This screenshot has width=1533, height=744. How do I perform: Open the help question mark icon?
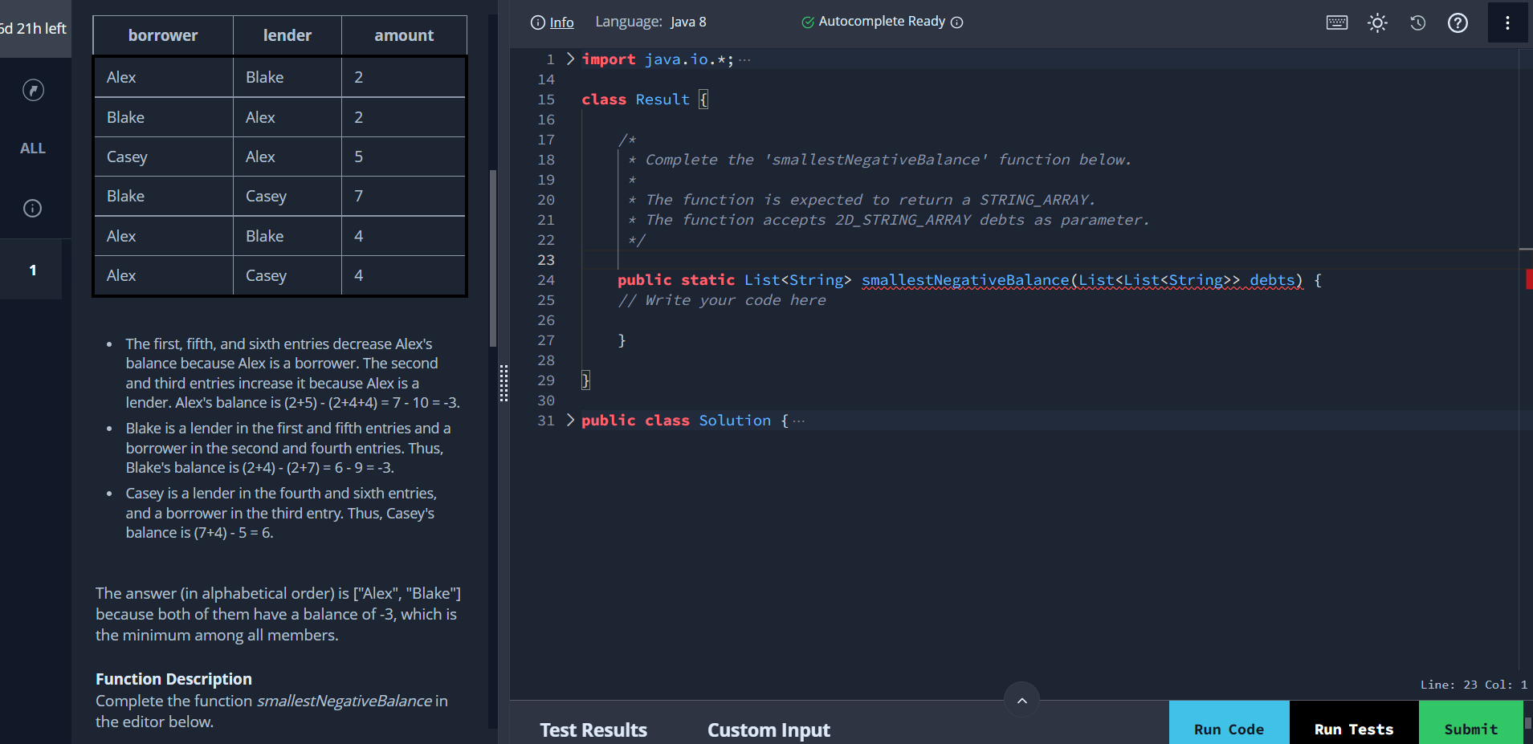tap(1458, 22)
